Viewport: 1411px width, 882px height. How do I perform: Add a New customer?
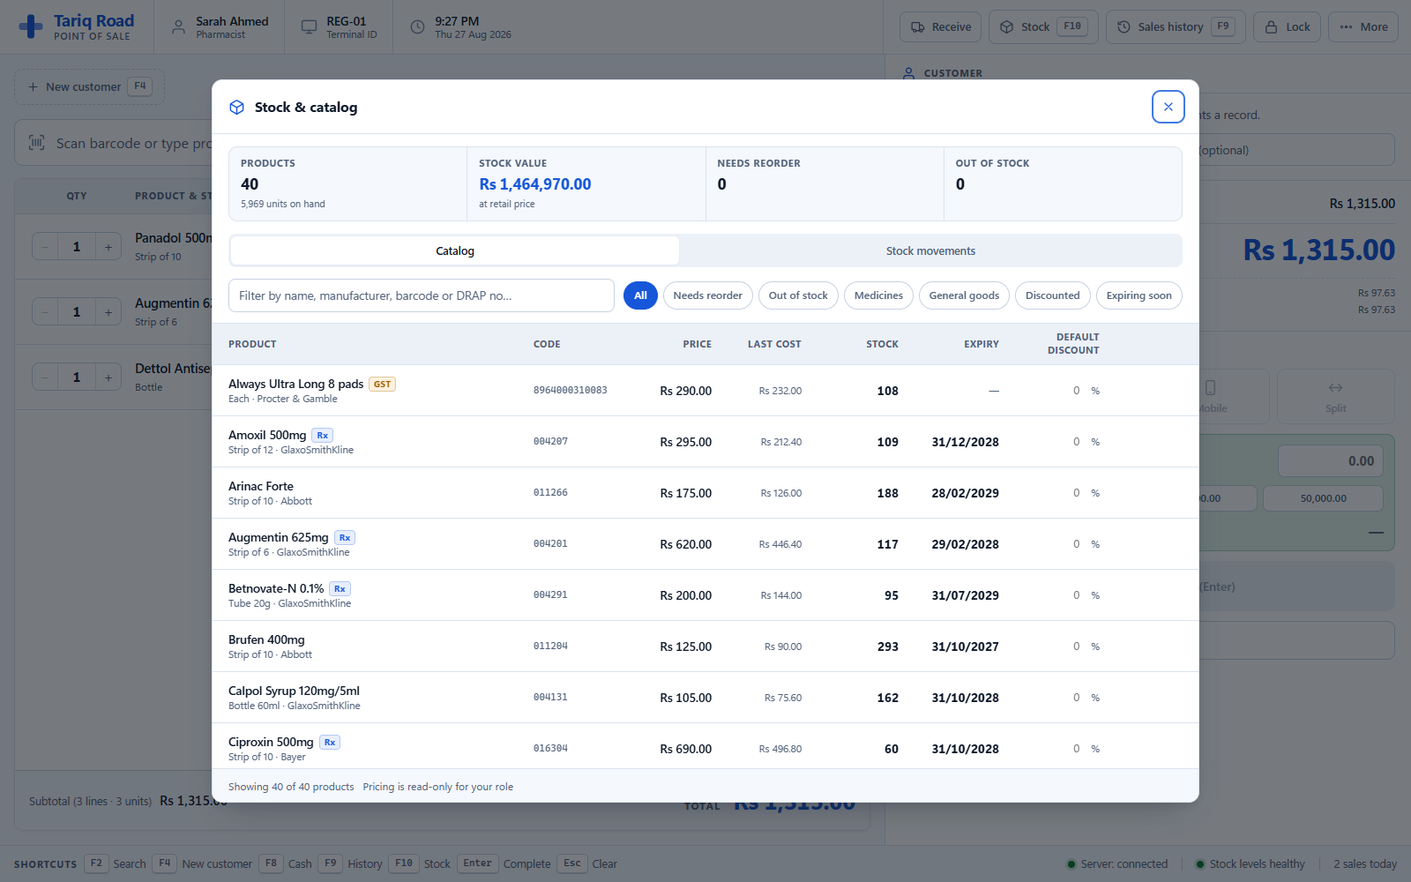89,86
